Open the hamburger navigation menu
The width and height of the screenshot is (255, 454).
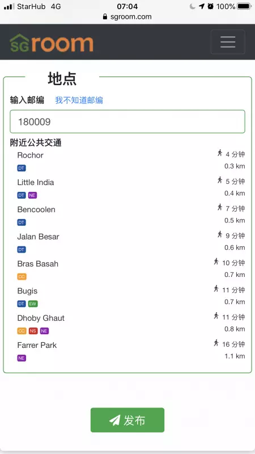coord(228,42)
